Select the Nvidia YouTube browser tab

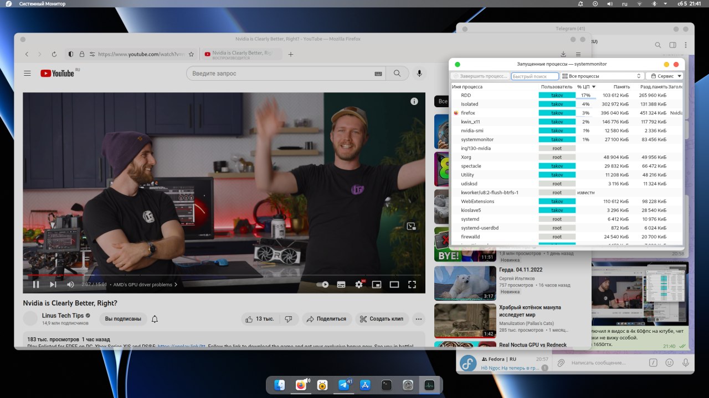pyautogui.click(x=241, y=54)
